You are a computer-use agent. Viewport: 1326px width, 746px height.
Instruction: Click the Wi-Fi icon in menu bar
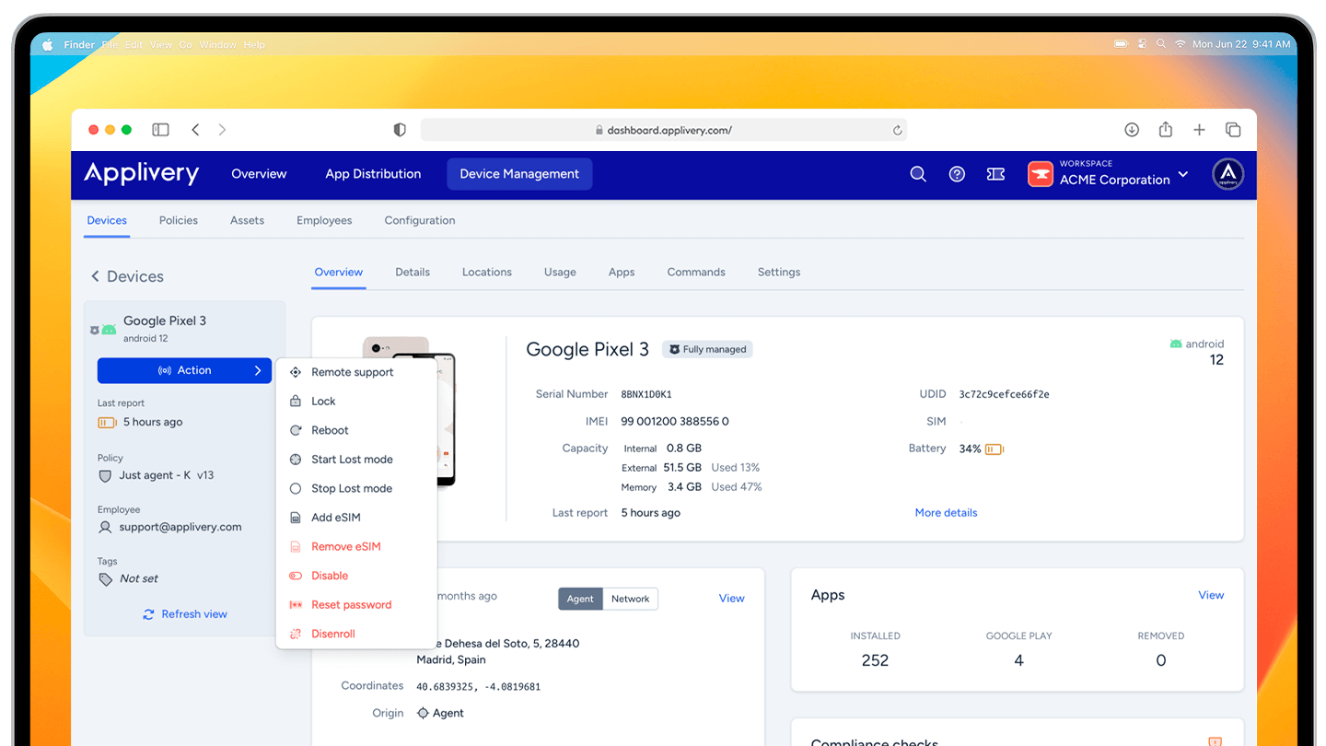[1180, 44]
